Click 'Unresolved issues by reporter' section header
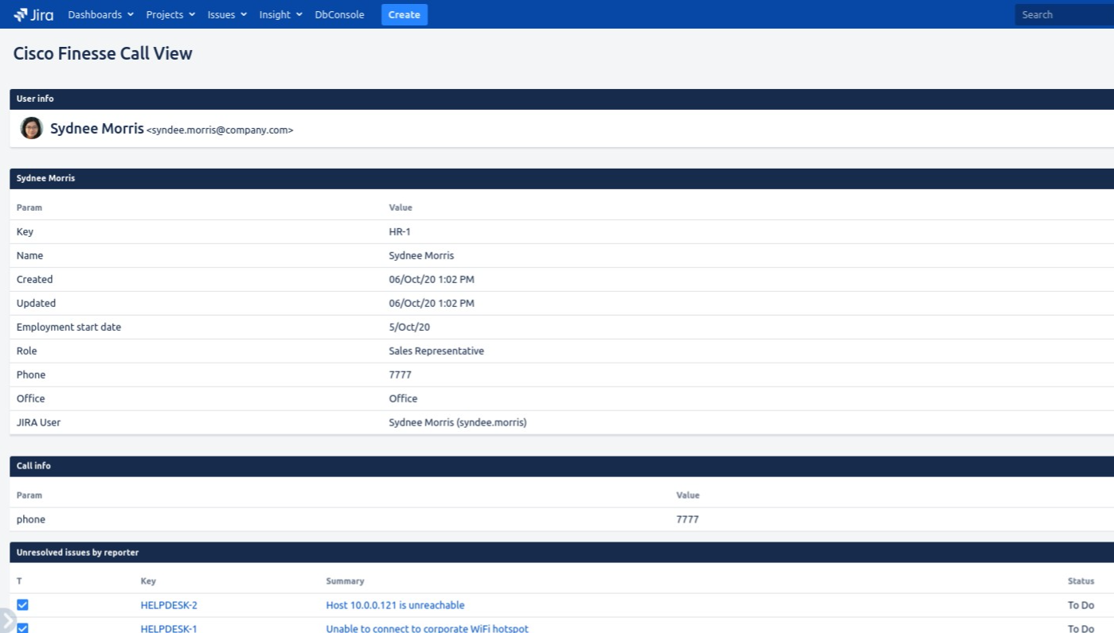Image resolution: width=1114 pixels, height=633 pixels. [561, 553]
